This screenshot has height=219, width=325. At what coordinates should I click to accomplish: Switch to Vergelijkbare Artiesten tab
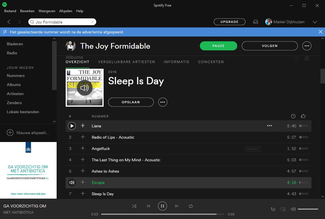pos(127,62)
